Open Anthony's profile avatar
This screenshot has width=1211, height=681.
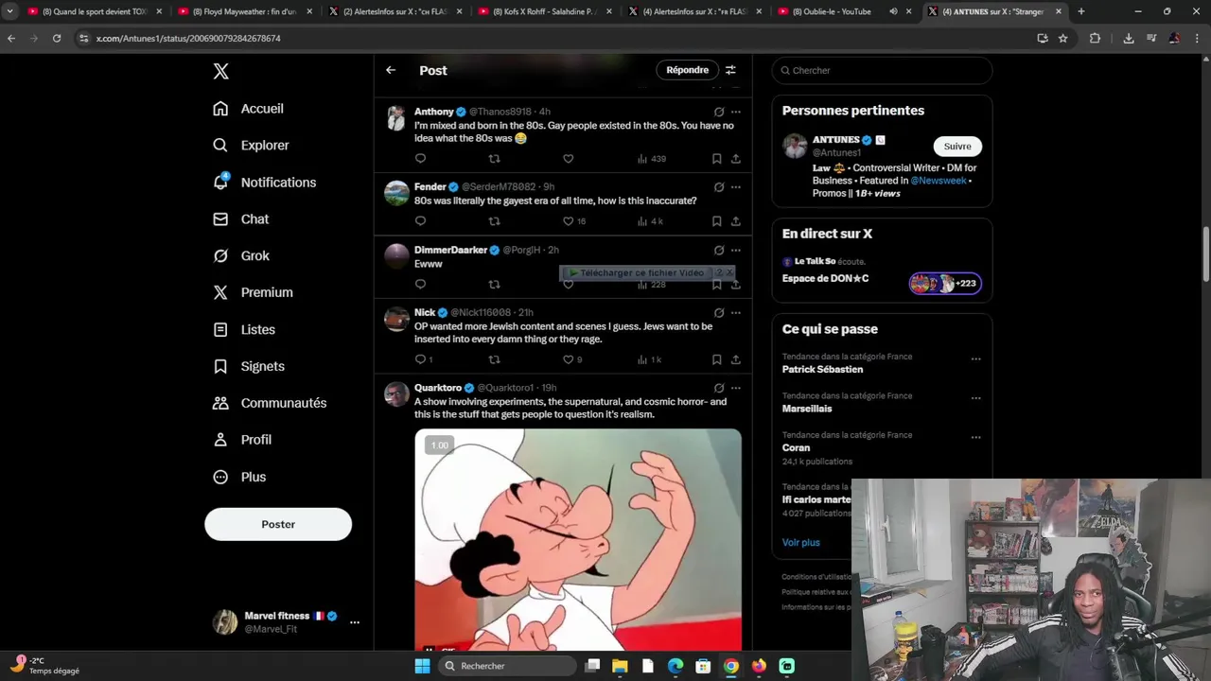pyautogui.click(x=396, y=118)
